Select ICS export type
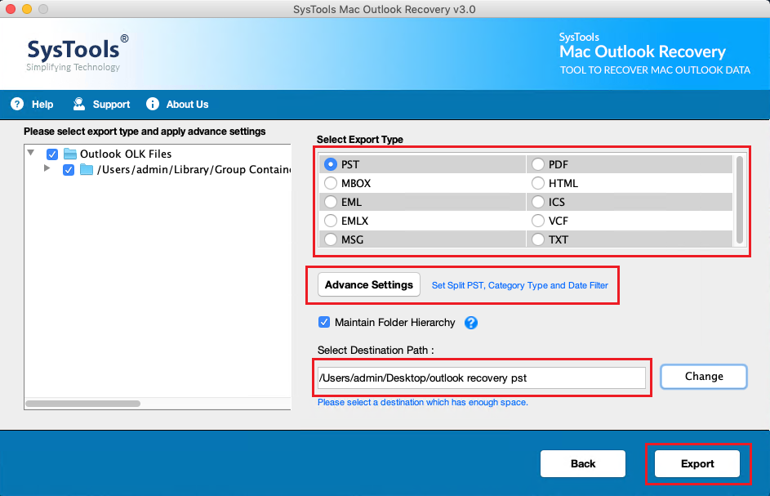 (538, 202)
